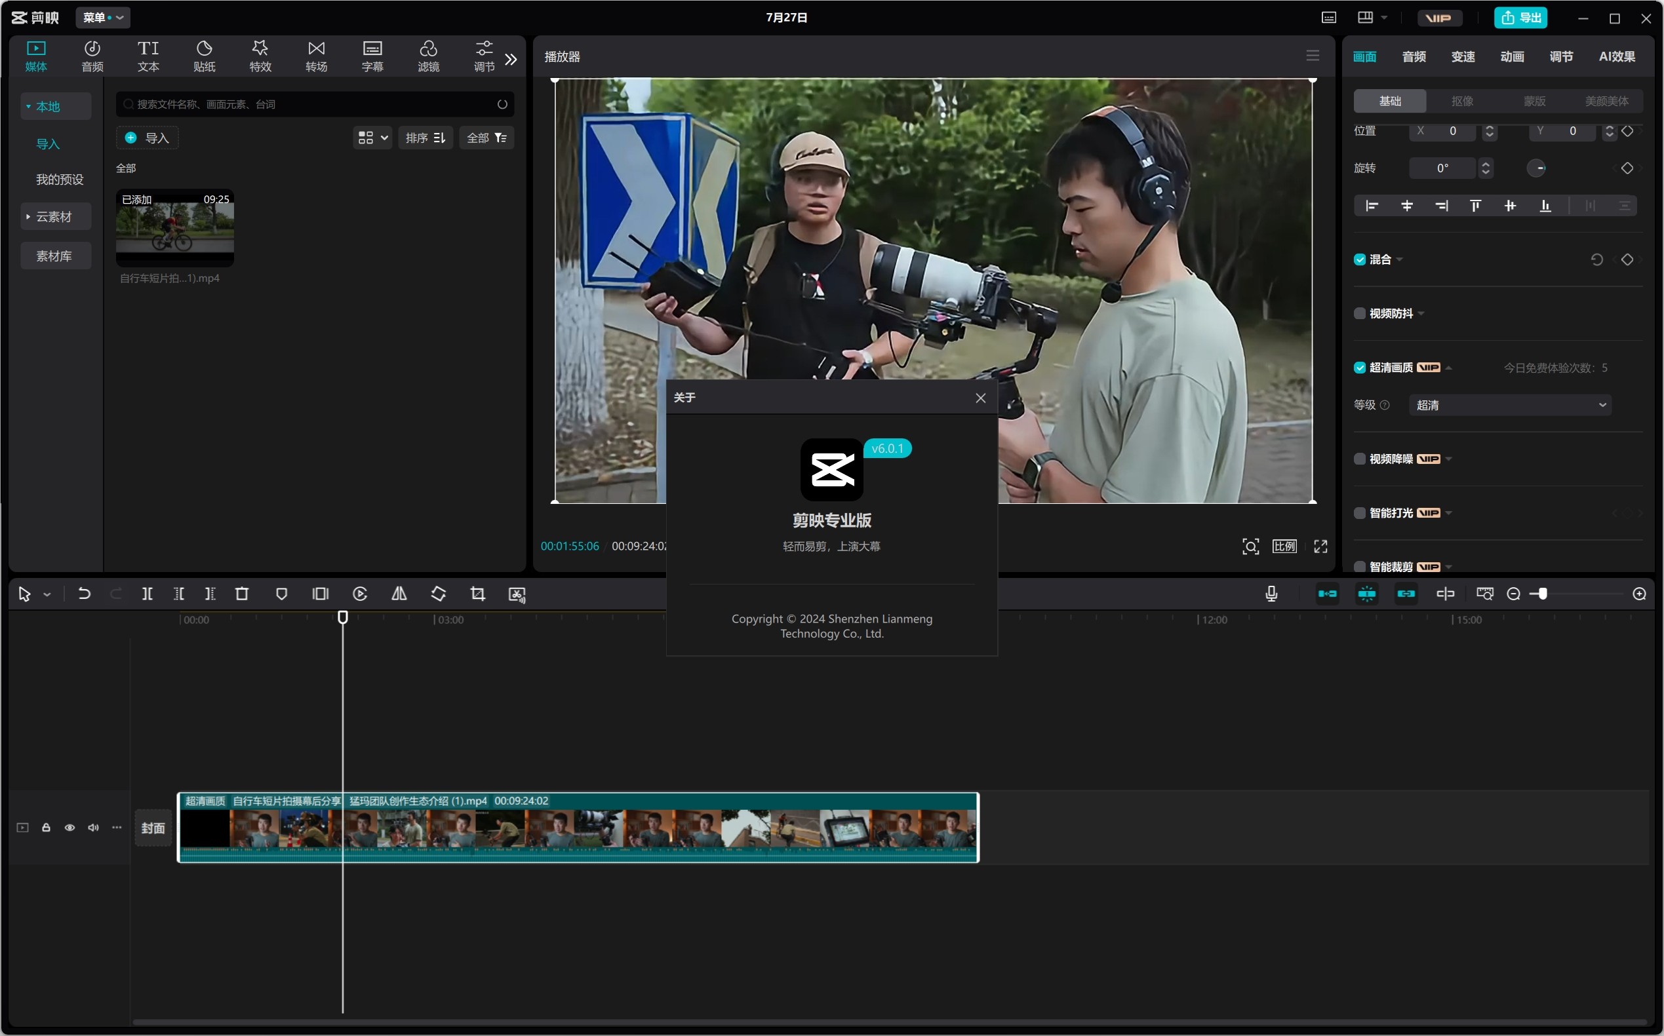The width and height of the screenshot is (1664, 1036).
Task: Select the 自行车短片 video thumbnail
Action: point(175,228)
